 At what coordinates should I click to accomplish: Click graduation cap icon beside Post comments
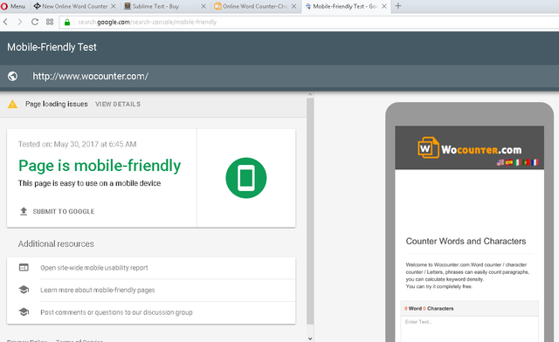click(24, 312)
